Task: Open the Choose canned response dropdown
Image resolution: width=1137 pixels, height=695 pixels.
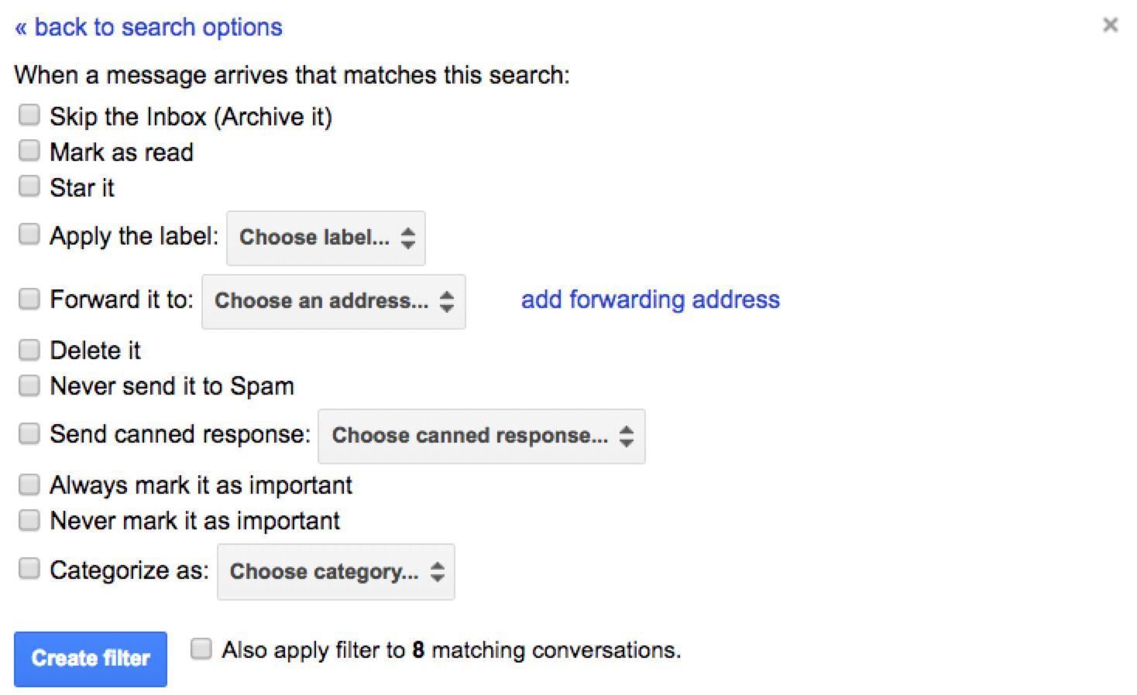Action: [x=482, y=436]
